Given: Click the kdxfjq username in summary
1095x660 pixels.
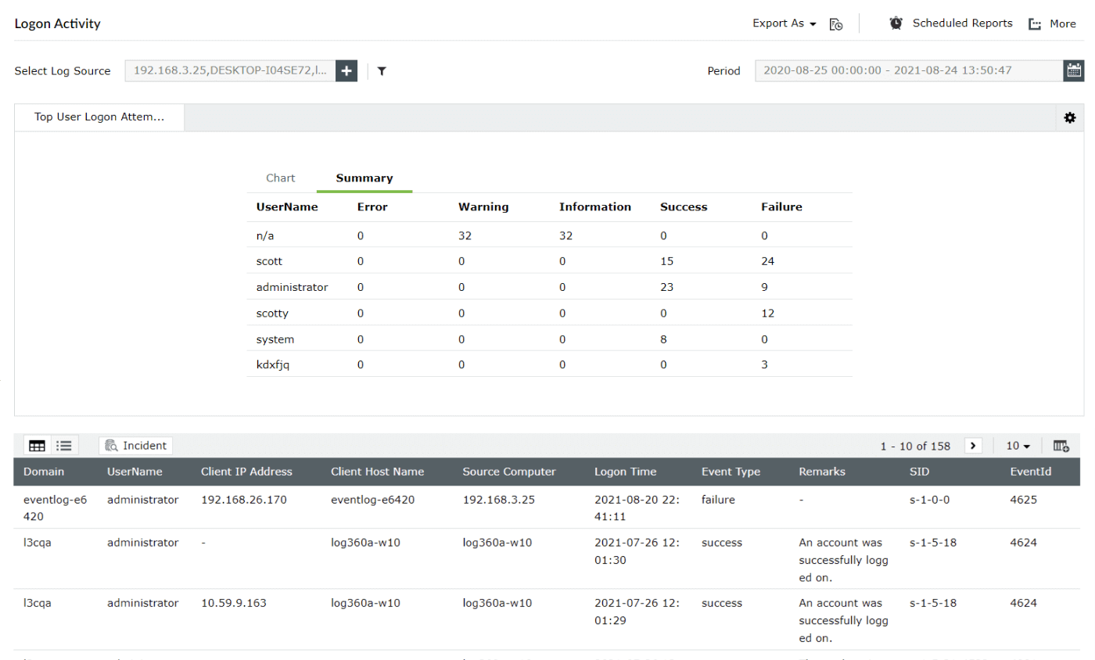Looking at the screenshot, I should [273, 365].
